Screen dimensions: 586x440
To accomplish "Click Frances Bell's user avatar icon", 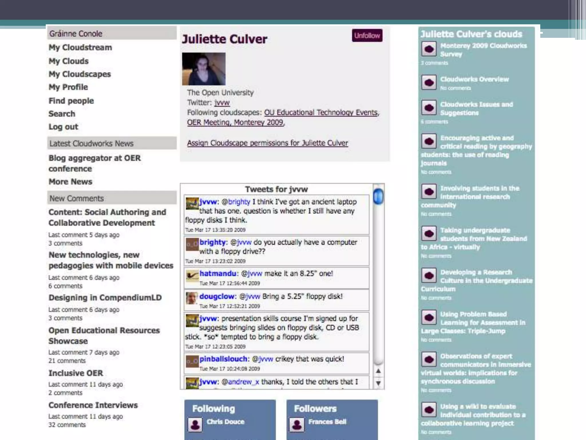I will pyautogui.click(x=297, y=425).
